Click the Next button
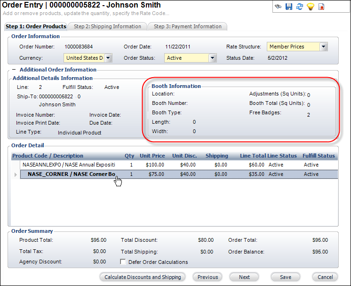This screenshot has height=286, width=351. [x=244, y=277]
